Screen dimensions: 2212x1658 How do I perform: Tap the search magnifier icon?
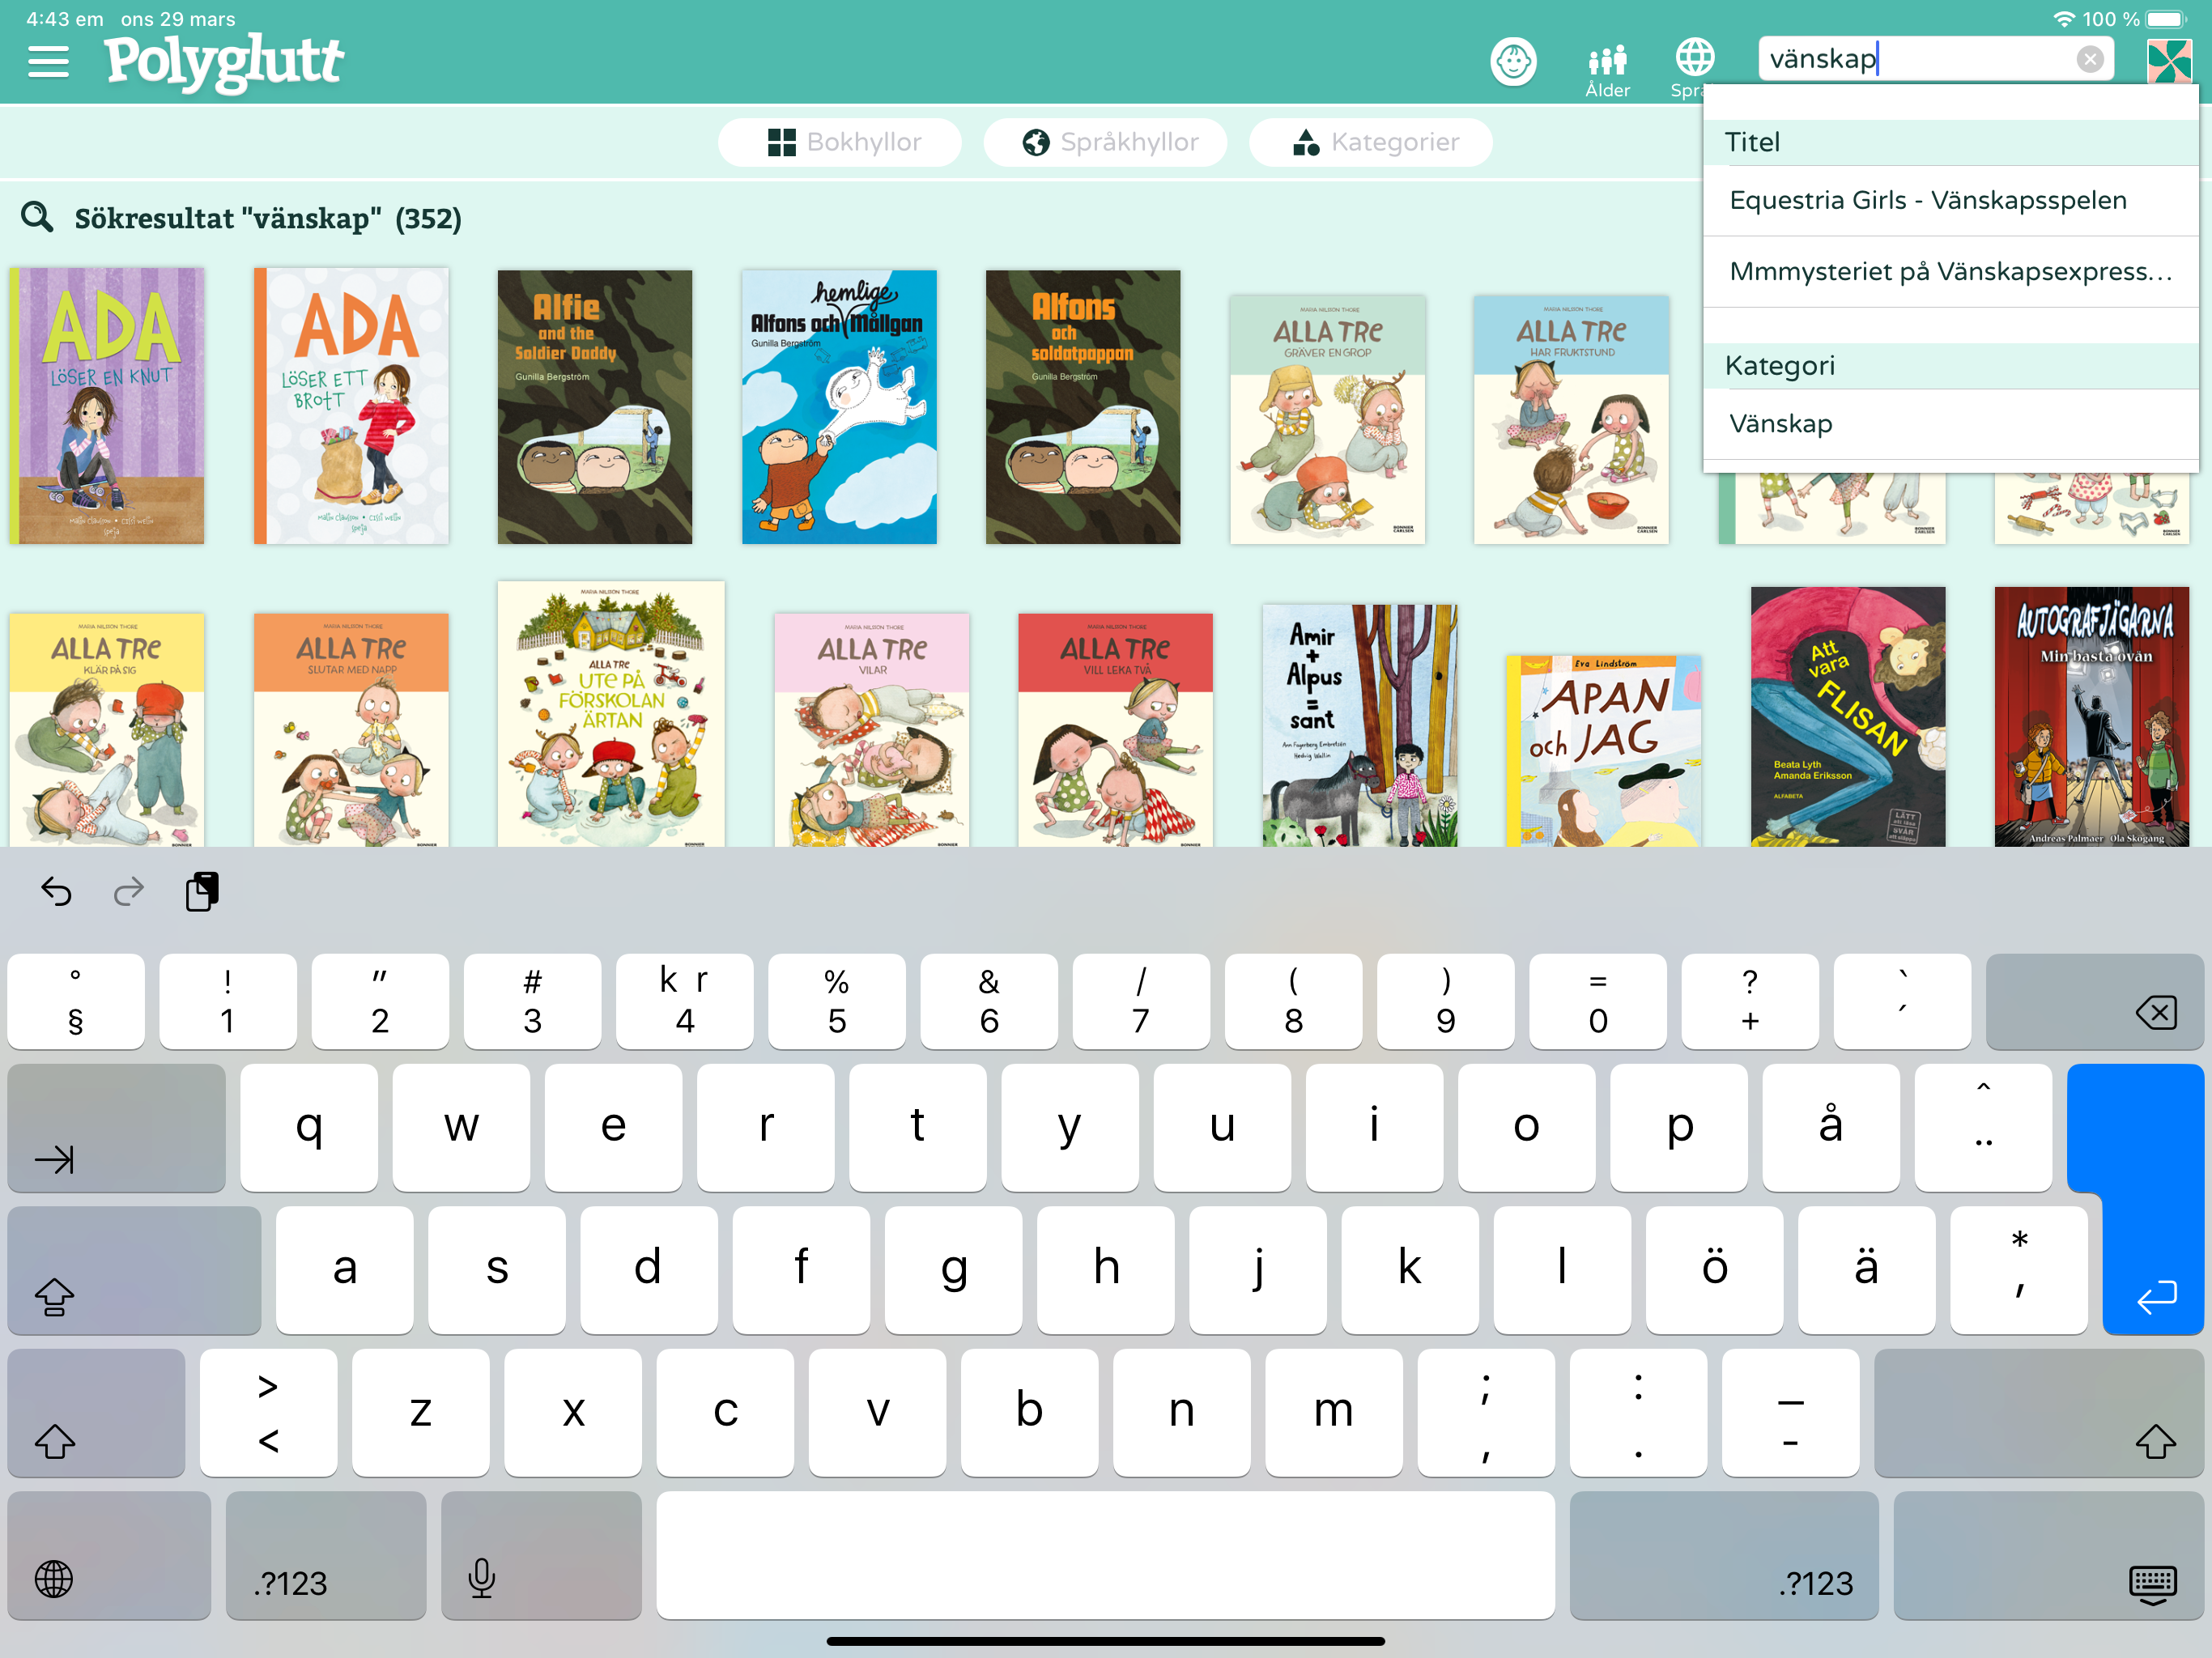37,217
